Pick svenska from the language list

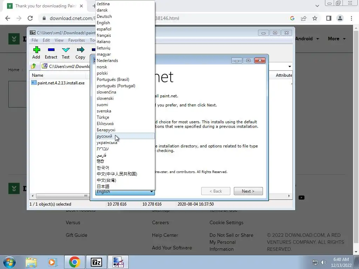(x=125, y=111)
